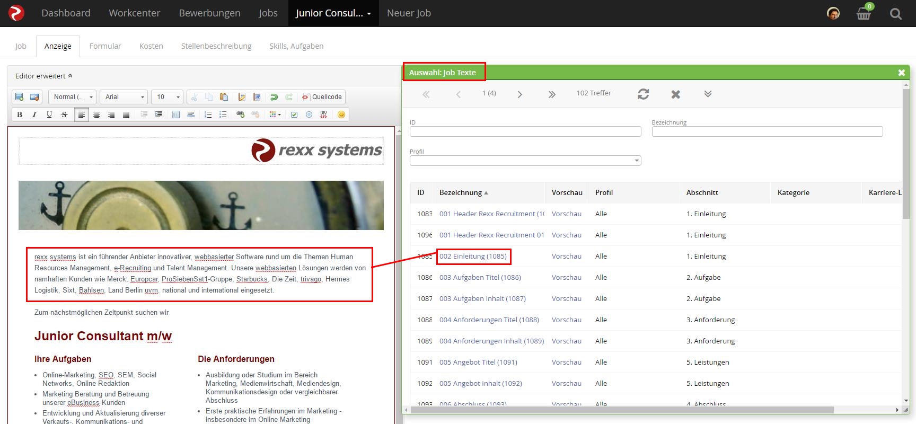916x424 pixels.
Task: Open Vorschau for '005 Angebot Titel (1091)'
Action: coord(566,362)
